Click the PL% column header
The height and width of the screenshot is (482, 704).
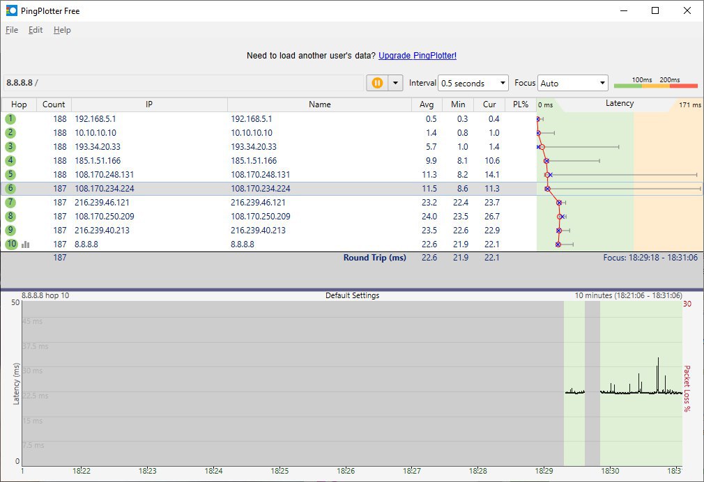tap(521, 104)
